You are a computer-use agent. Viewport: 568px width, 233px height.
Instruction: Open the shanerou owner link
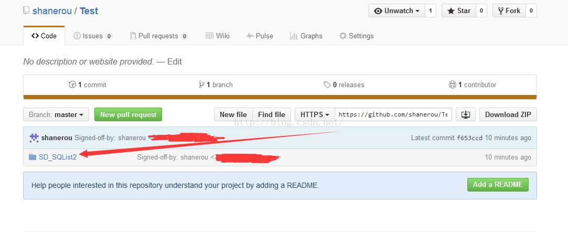pos(52,11)
